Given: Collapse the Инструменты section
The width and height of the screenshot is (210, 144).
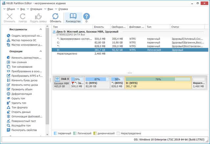Looking at the screenshot, I should [x=41, y=29].
